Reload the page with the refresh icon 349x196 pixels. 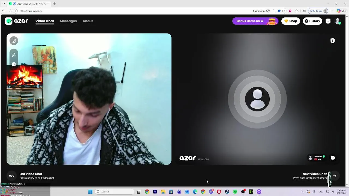(10, 11)
